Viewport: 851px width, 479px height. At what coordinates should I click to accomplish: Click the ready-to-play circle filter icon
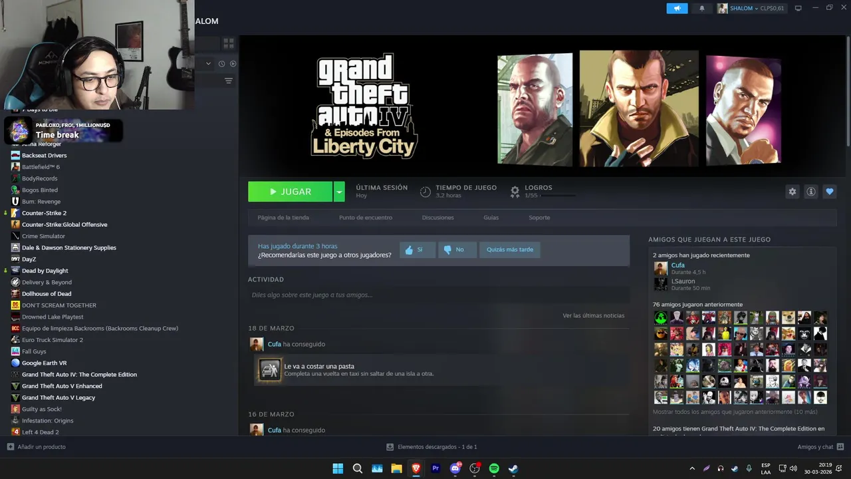233,64
